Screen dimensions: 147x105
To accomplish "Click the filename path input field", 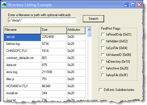I will click(42, 20).
